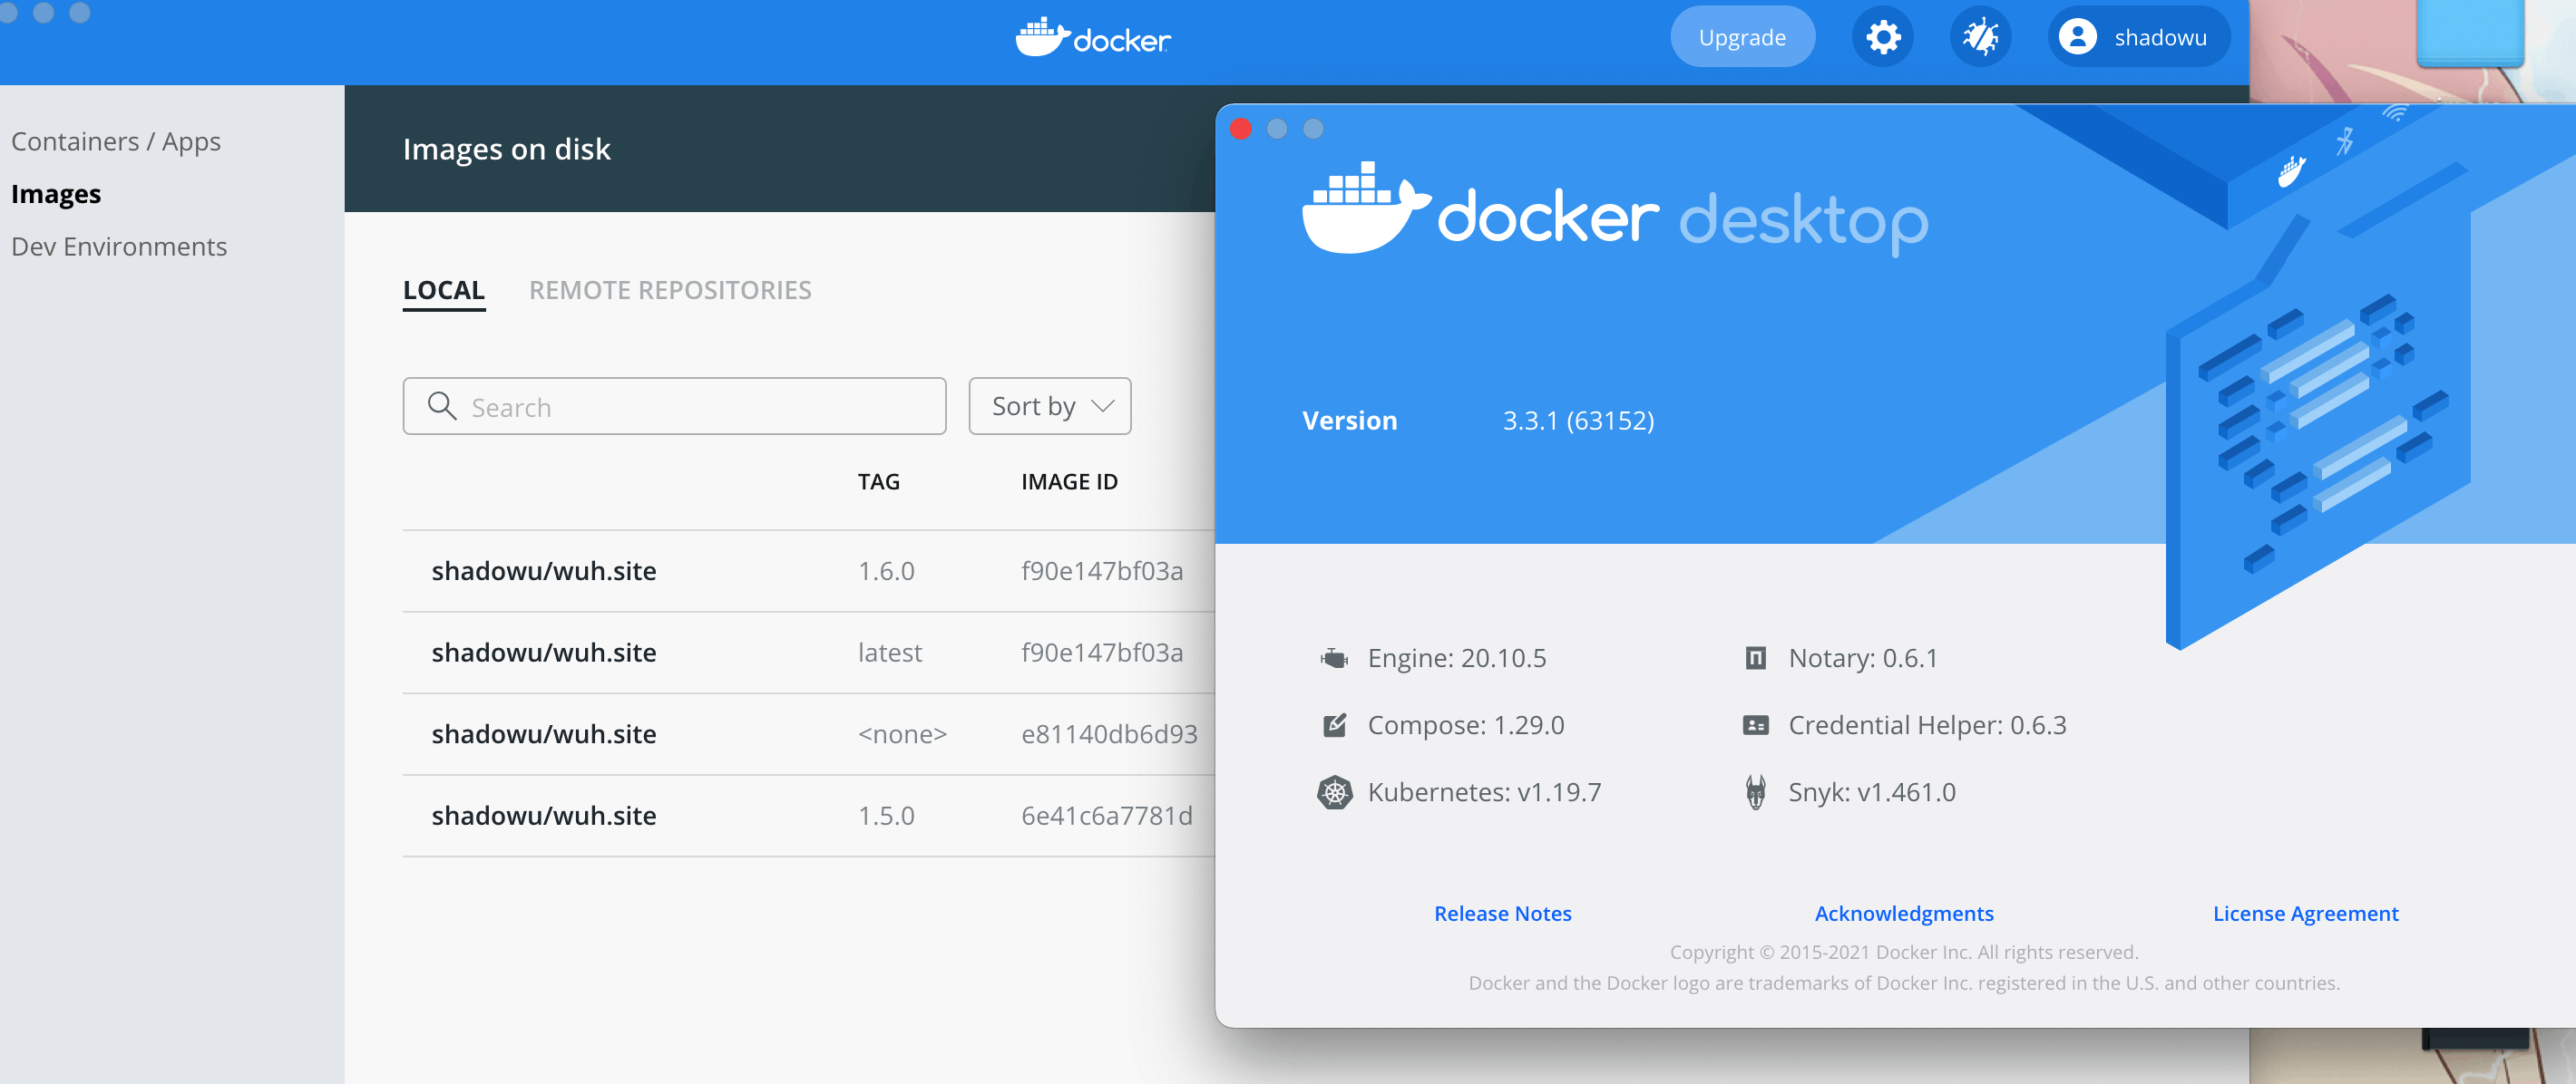Click image ID f90e147bf03a in latest row
Viewport: 2576px width, 1084px height.
pyautogui.click(x=1102, y=653)
